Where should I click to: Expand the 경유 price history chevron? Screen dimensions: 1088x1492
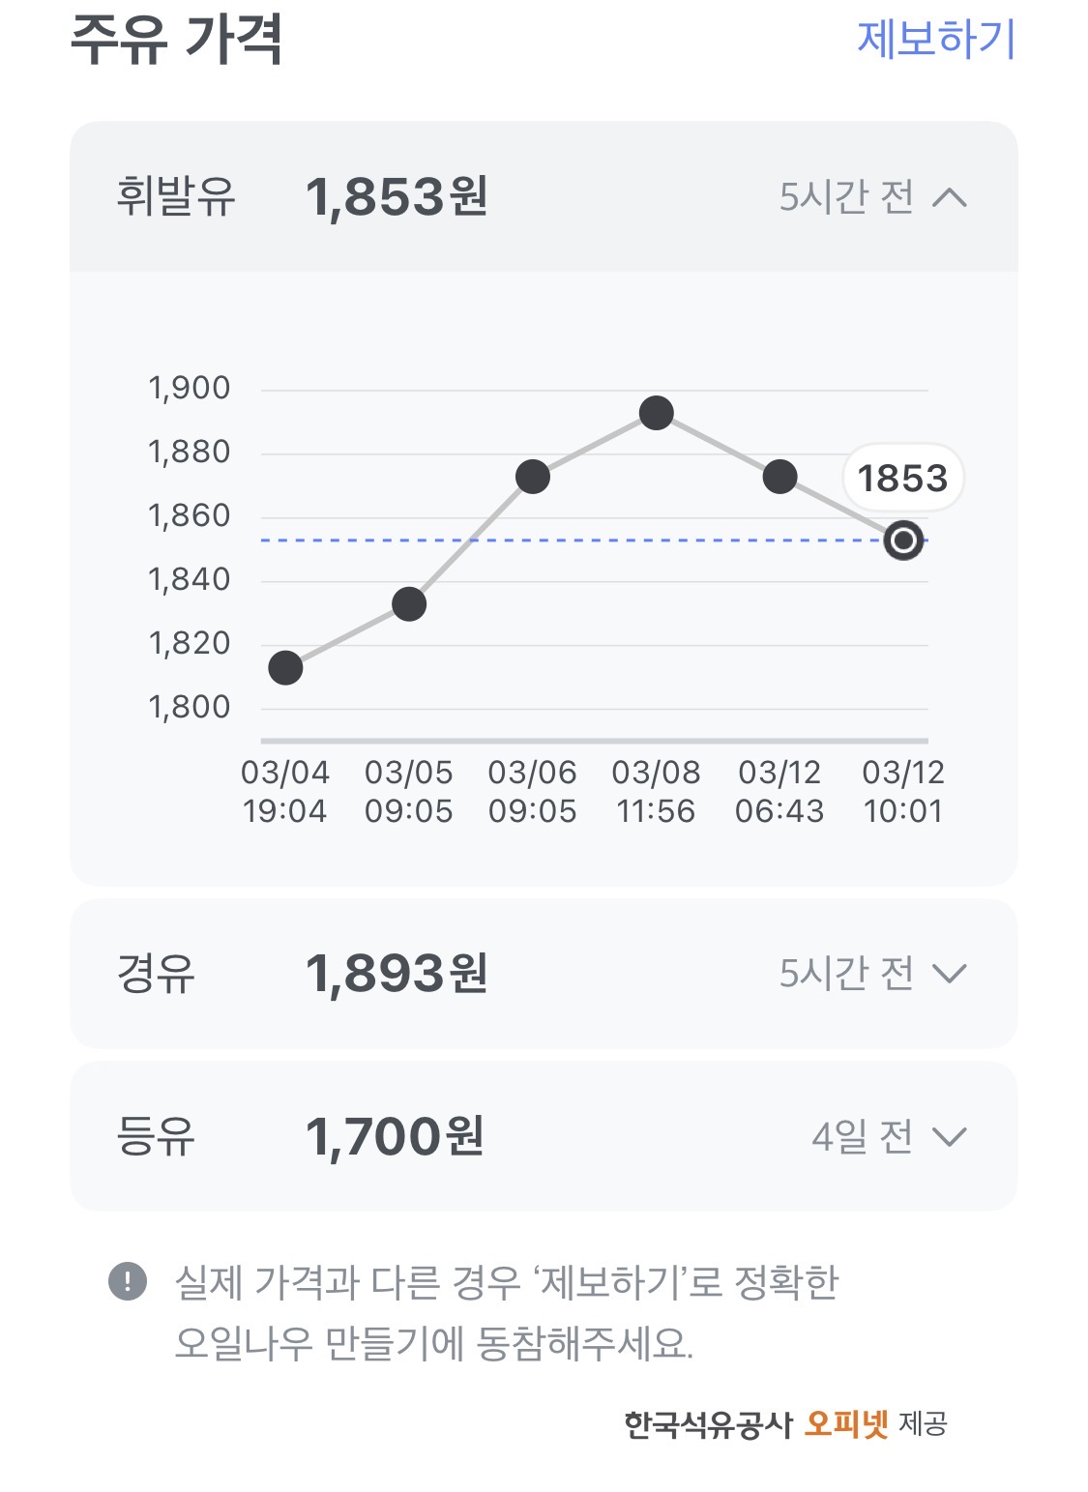coord(949,974)
